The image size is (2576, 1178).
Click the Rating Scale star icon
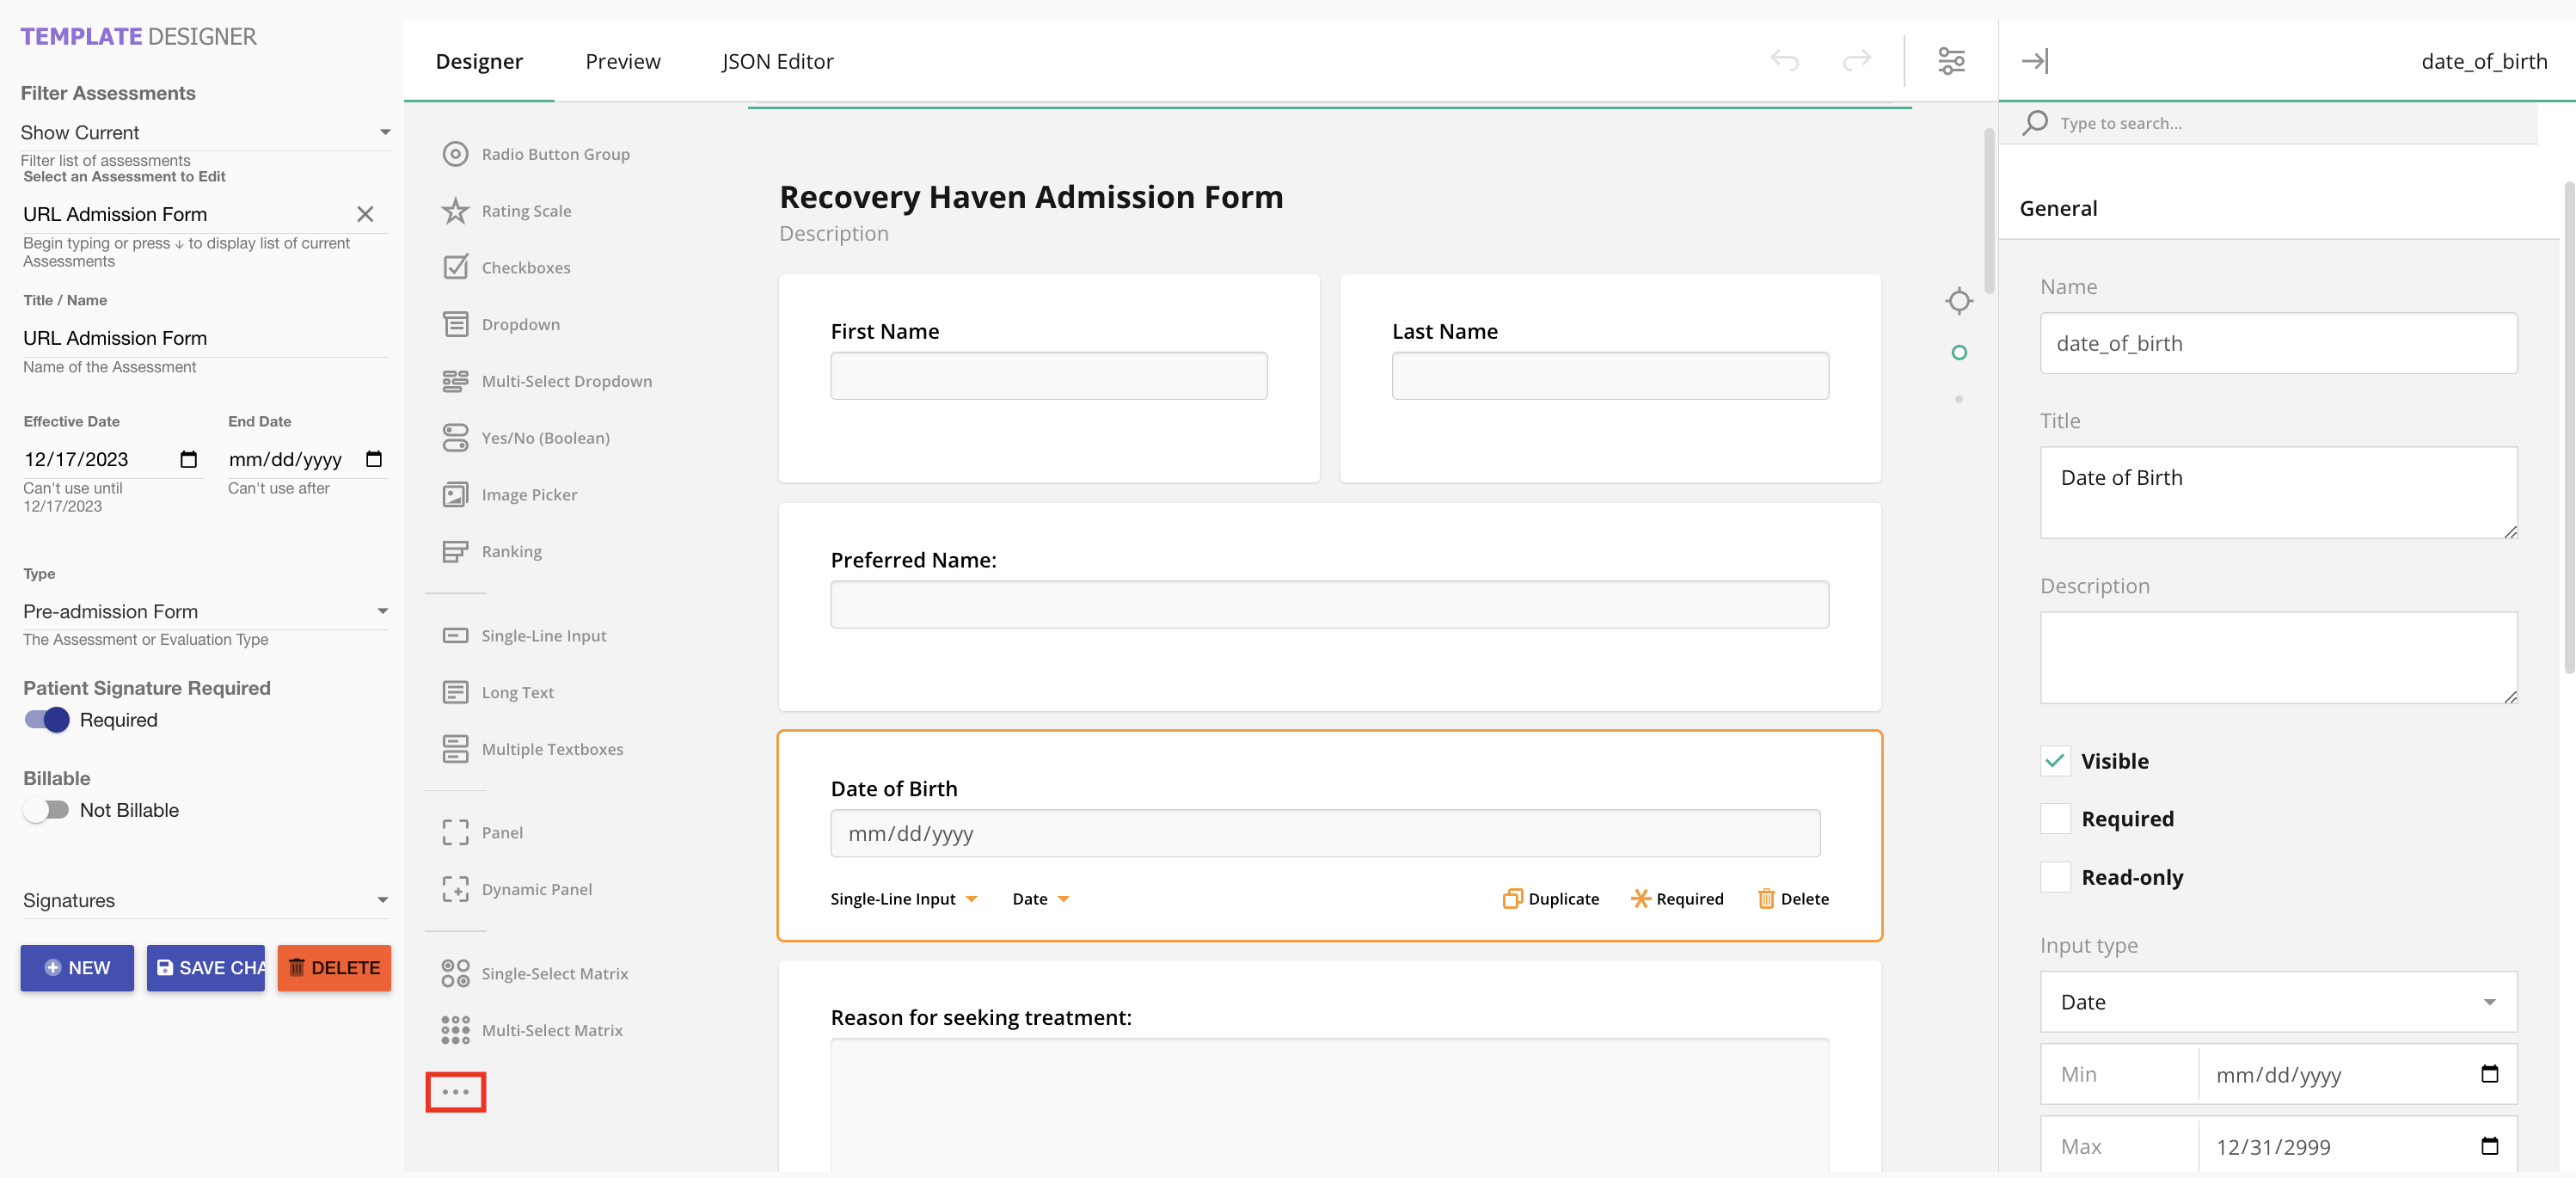(455, 211)
